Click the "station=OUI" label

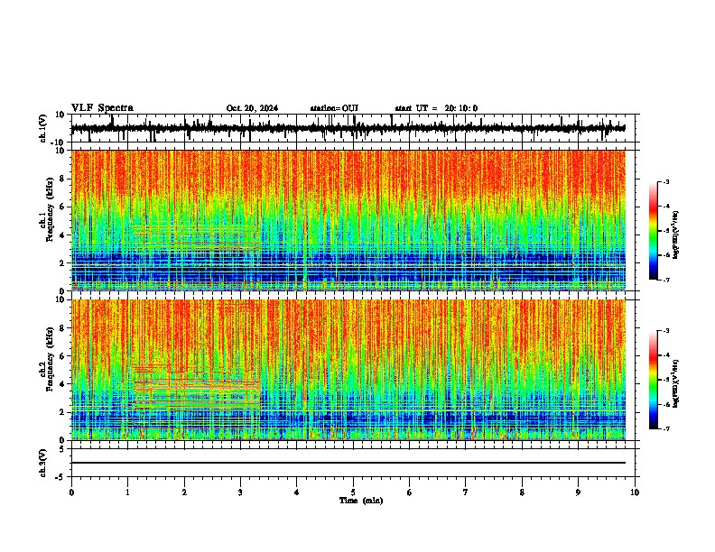(x=334, y=108)
